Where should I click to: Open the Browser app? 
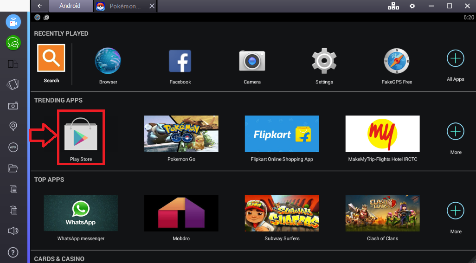[x=108, y=61]
